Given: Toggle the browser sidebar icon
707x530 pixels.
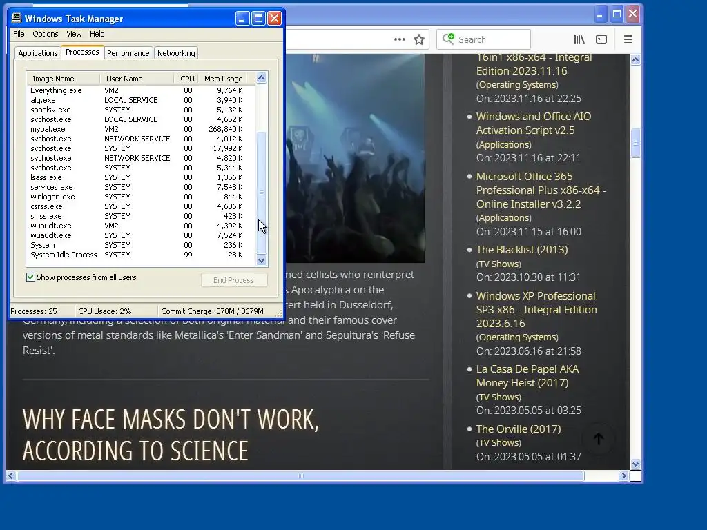Looking at the screenshot, I should tap(601, 39).
